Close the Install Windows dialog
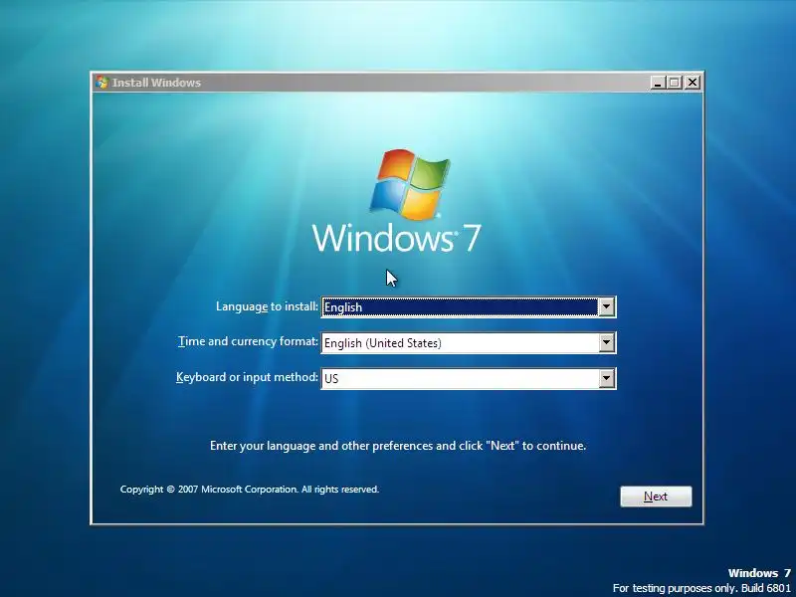796x597 pixels. pos(692,83)
